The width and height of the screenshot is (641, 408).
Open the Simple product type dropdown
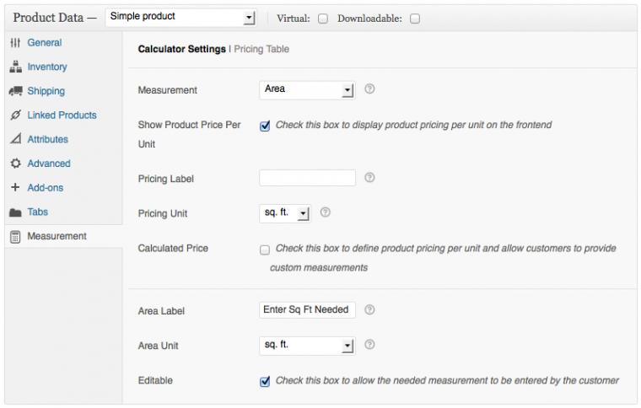pos(180,18)
